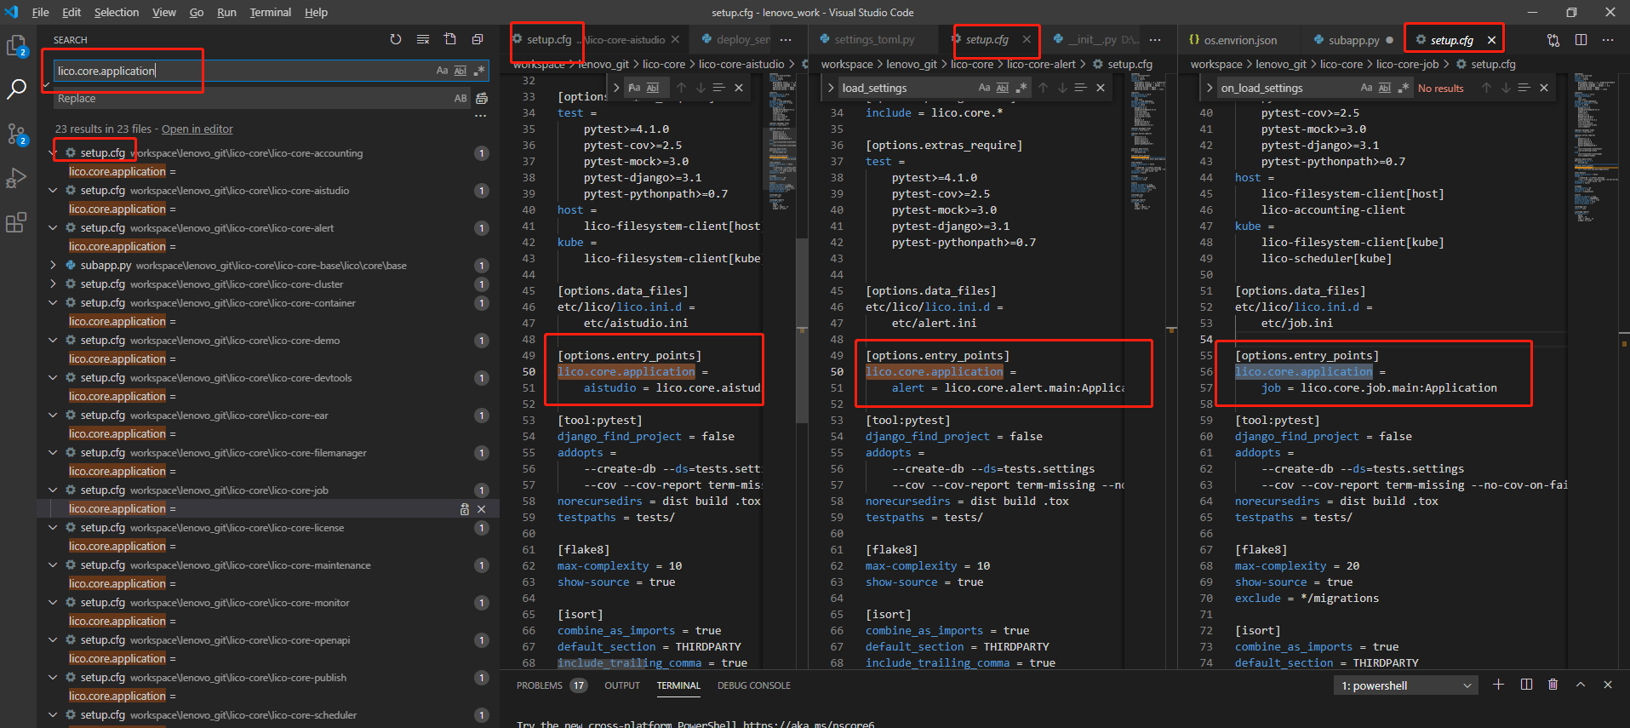The width and height of the screenshot is (1630, 728).
Task: Click Open Changes icon in the right editor group
Action: tap(1553, 40)
